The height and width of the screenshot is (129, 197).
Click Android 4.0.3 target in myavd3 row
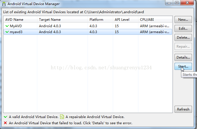click(x=50, y=32)
